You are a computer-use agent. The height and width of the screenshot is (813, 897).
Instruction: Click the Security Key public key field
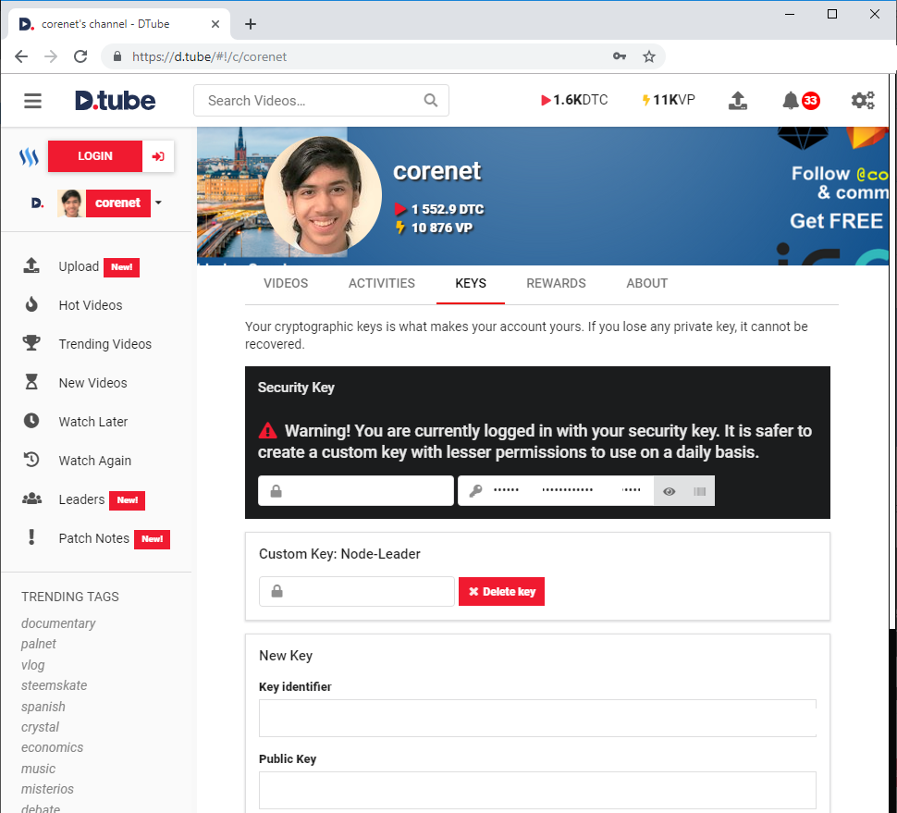coord(356,491)
